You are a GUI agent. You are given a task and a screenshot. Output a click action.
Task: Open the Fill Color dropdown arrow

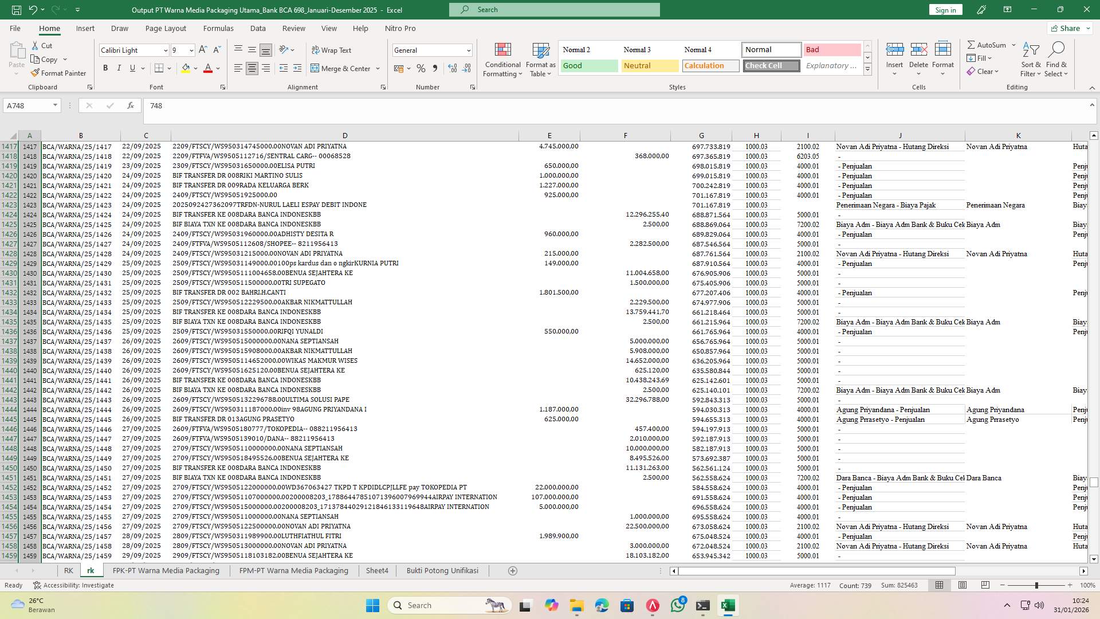[x=194, y=68]
